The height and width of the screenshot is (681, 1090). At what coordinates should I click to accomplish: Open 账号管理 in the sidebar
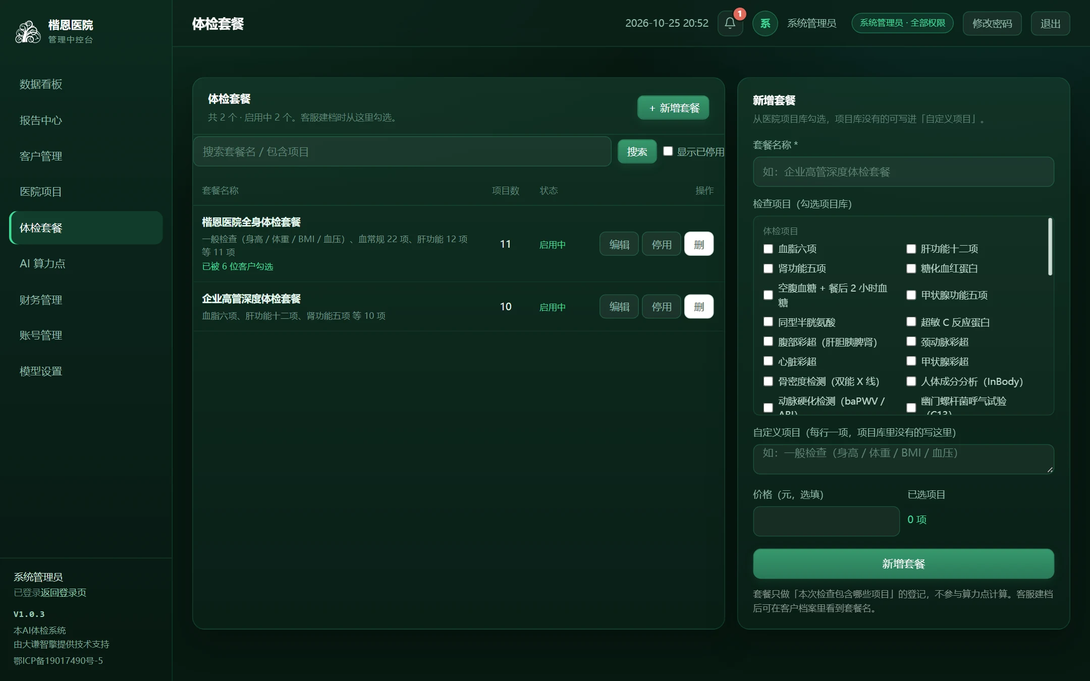click(x=86, y=335)
